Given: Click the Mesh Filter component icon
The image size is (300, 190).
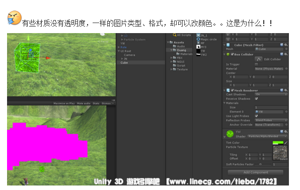Looking at the screenshot, I should point(228,45).
